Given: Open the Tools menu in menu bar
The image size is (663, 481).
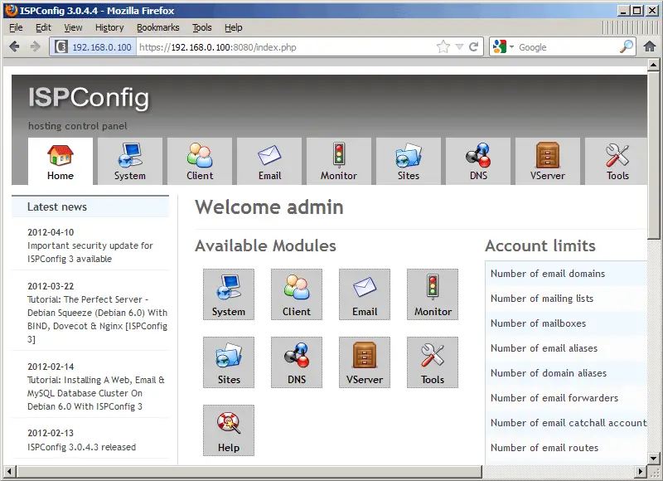Looking at the screenshot, I should coord(201,27).
